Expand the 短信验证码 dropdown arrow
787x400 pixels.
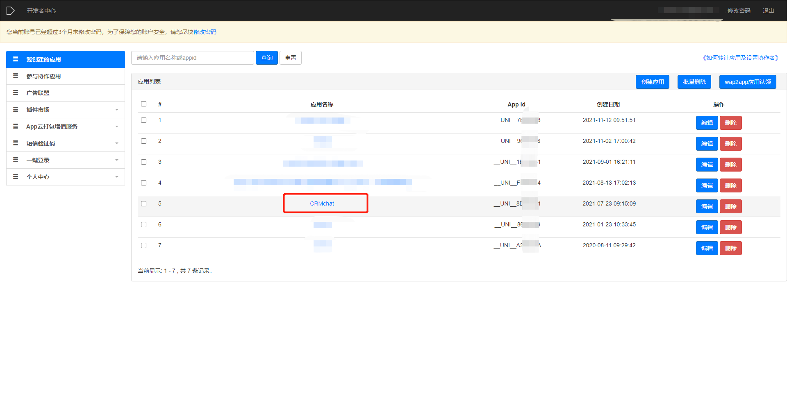pos(117,143)
